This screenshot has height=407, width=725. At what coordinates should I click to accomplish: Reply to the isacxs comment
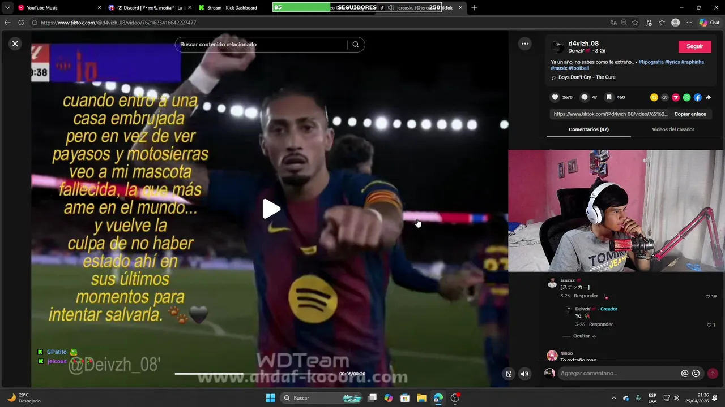[x=586, y=296]
